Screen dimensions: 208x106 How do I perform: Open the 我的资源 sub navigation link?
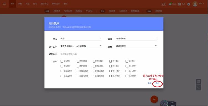pos(112,11)
